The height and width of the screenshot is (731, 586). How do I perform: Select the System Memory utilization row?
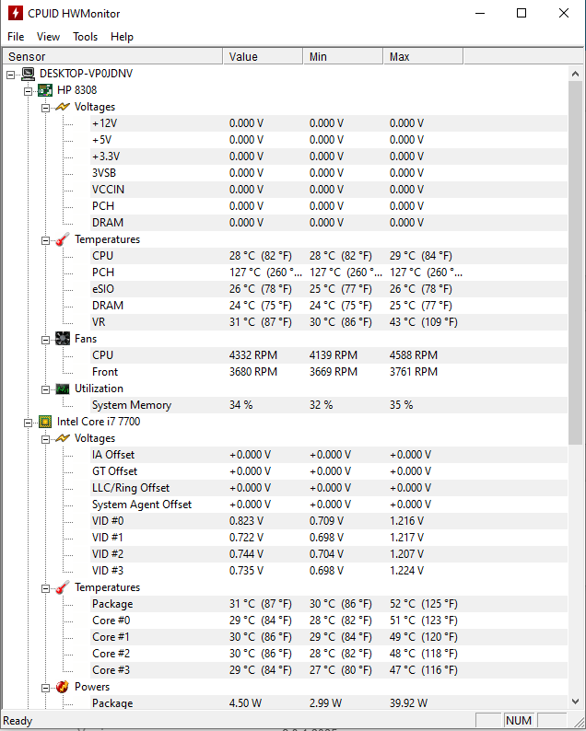pos(132,405)
